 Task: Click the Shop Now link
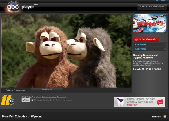(132, 105)
